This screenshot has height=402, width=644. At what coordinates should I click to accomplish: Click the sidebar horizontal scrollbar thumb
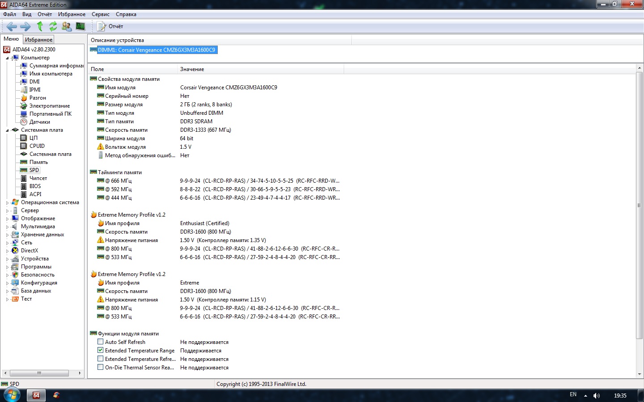coord(39,373)
